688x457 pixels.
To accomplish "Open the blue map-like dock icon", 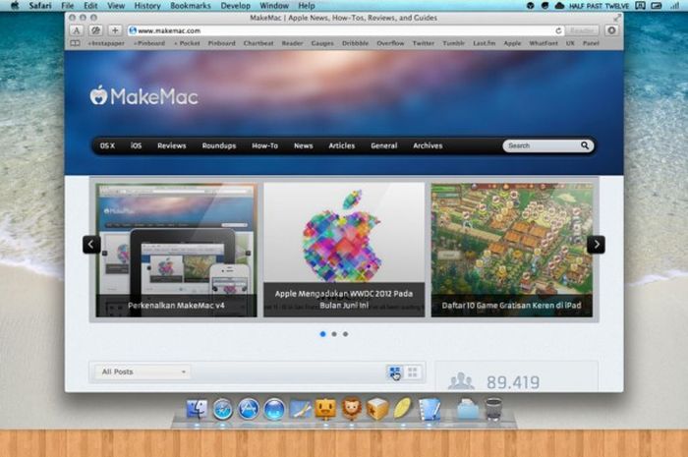I will click(300, 409).
